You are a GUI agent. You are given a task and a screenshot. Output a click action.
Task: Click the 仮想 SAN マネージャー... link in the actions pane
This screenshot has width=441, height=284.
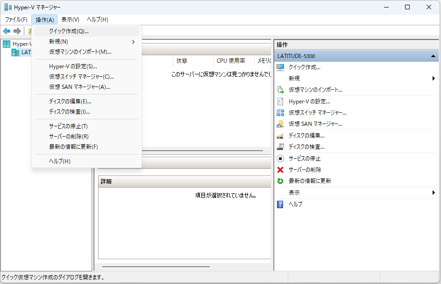315,124
